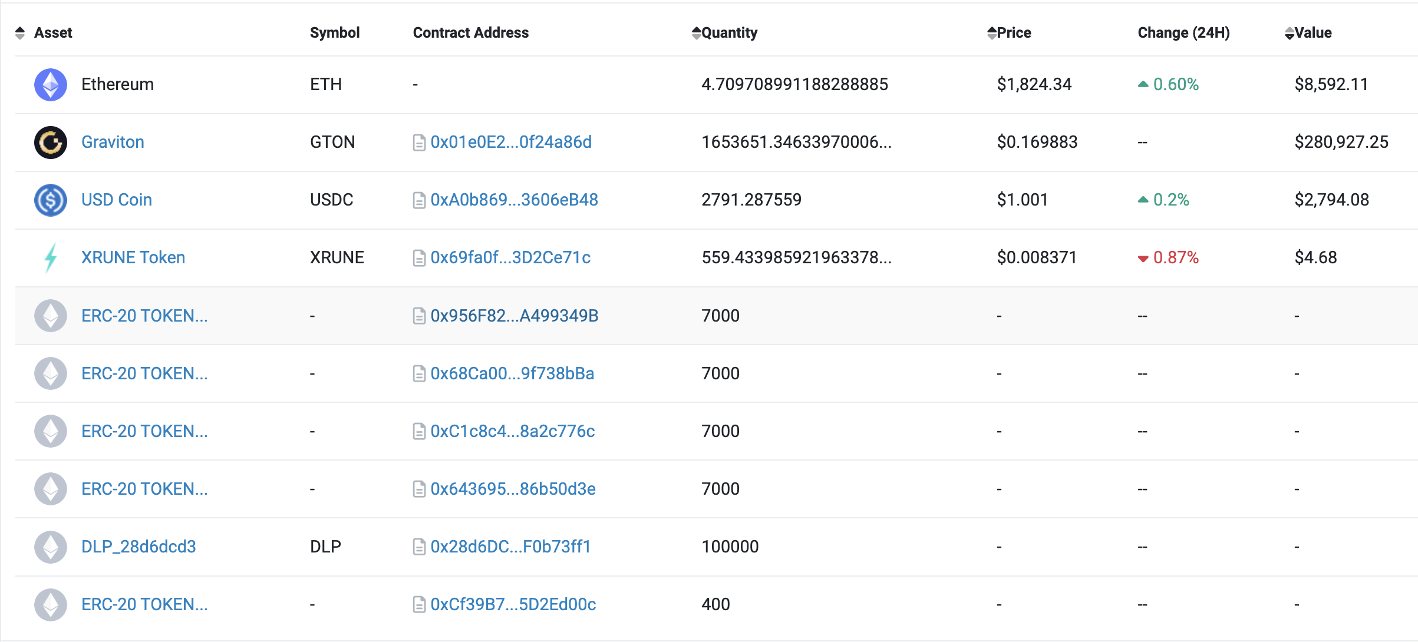The width and height of the screenshot is (1418, 642).
Task: Open contract address 0x956F82...A499349B
Action: 514,316
